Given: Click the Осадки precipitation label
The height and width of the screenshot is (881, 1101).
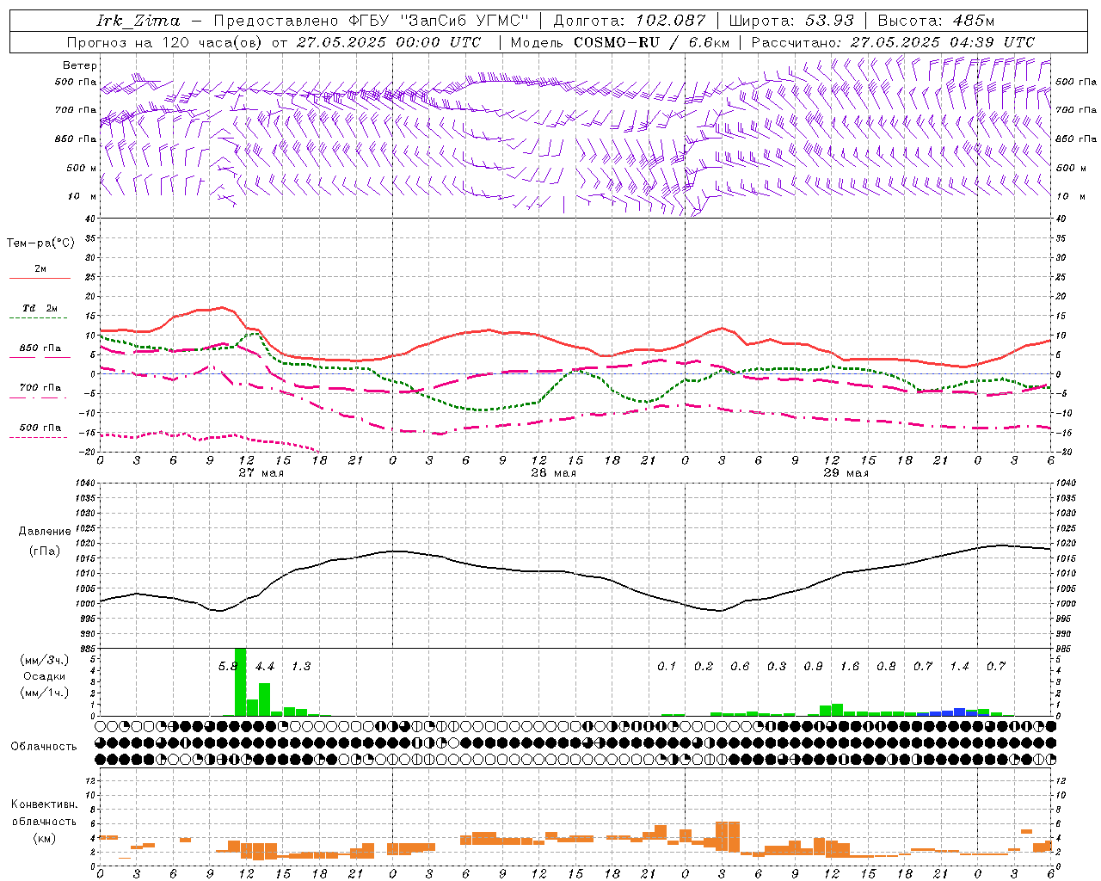Looking at the screenshot, I should point(45,676).
